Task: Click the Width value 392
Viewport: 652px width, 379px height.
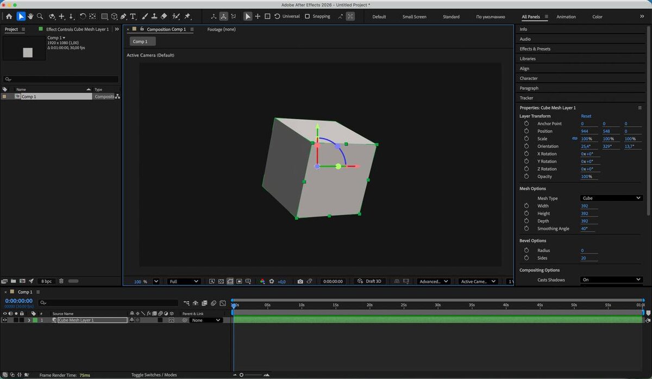Action: [585, 206]
